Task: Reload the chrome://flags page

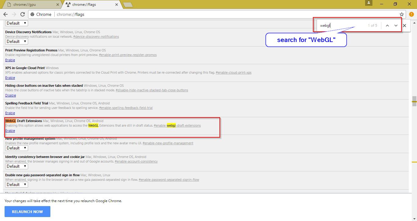Action: pos(23,14)
